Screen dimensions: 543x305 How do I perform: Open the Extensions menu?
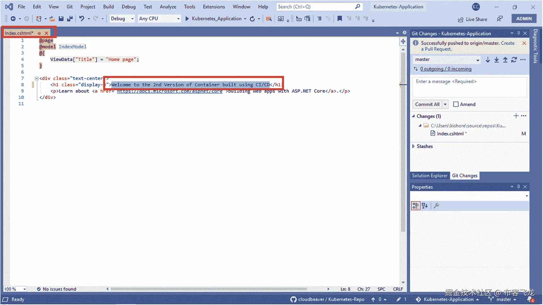click(214, 7)
